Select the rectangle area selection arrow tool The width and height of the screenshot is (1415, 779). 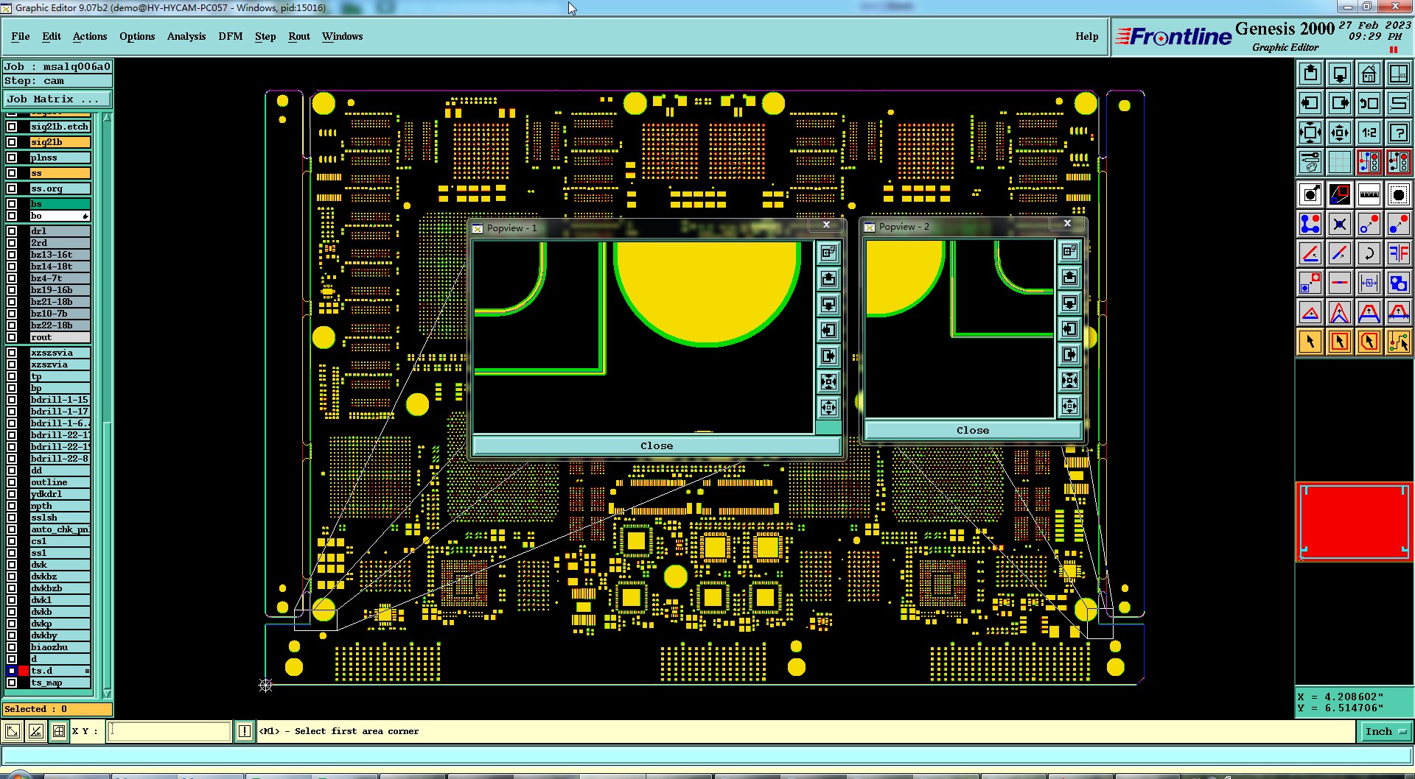[1340, 342]
